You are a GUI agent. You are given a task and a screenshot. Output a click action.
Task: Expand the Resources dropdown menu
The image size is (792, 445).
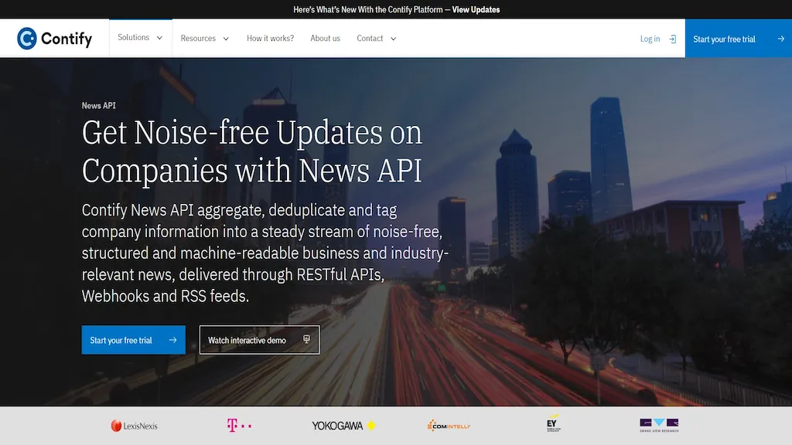205,39
